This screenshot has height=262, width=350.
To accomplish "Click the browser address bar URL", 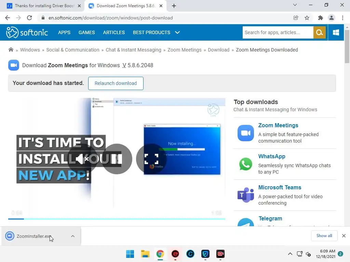I will tap(110, 18).
